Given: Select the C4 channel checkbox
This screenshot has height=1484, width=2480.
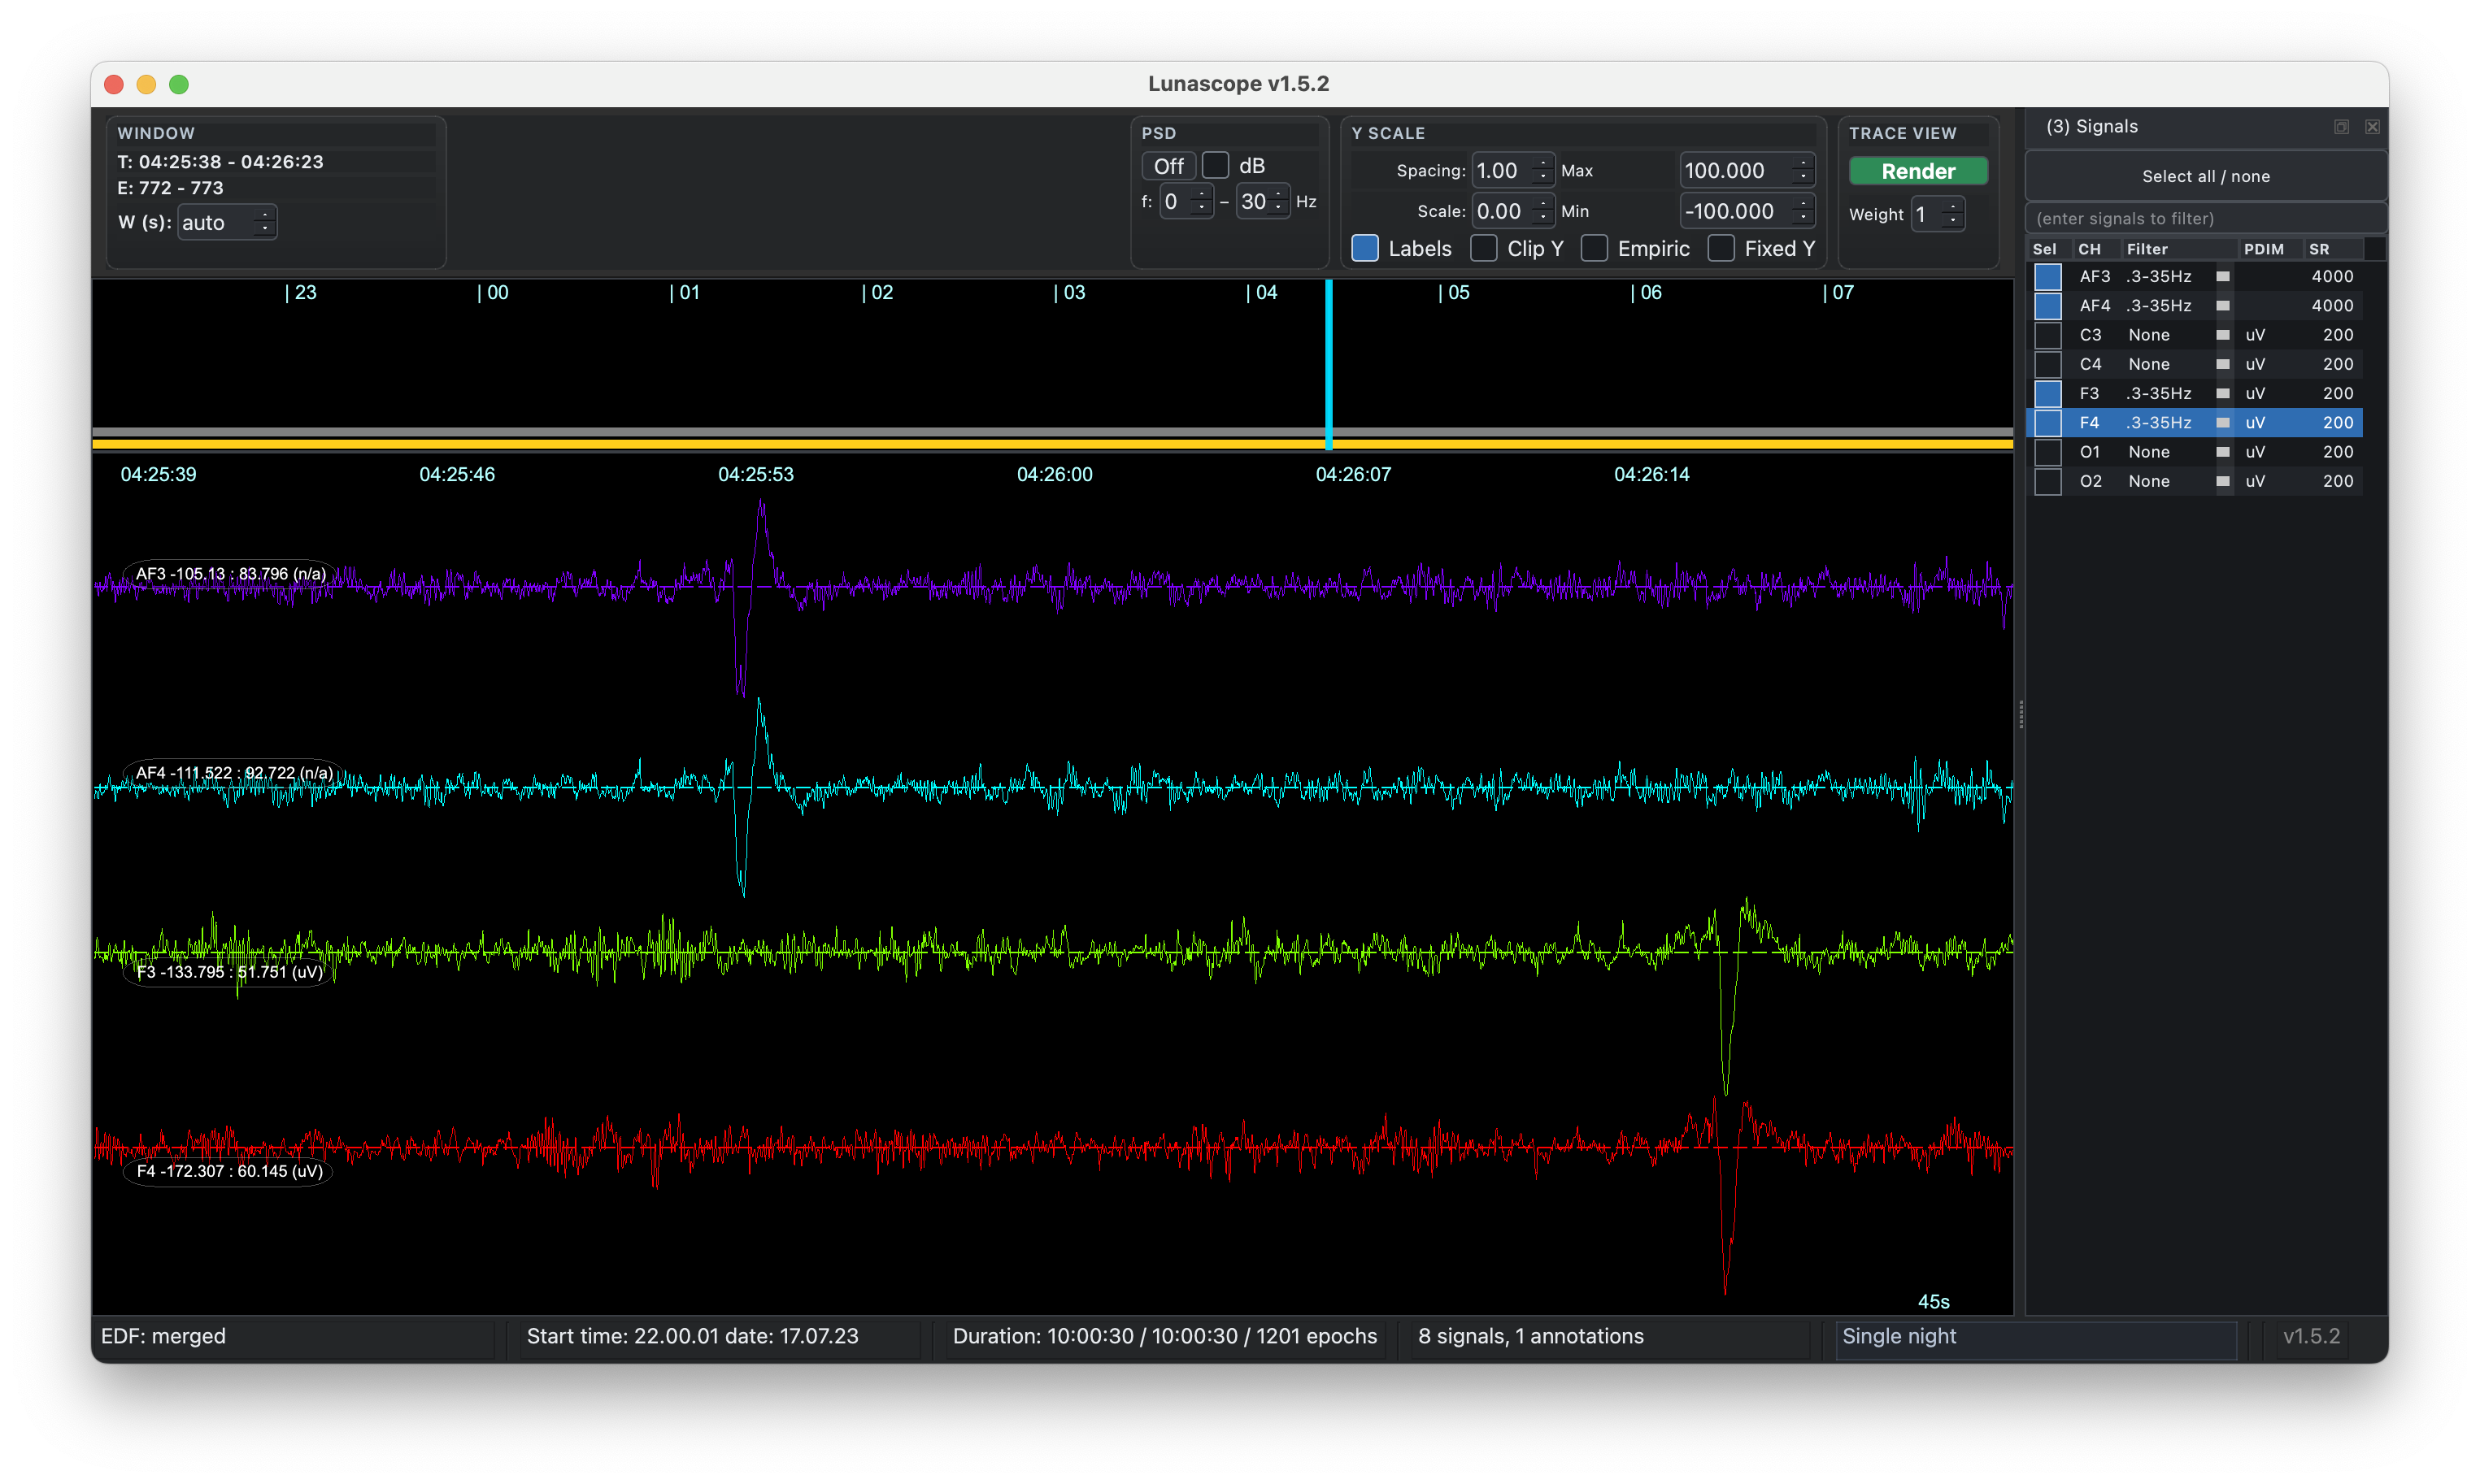Looking at the screenshot, I should pyautogui.click(x=2047, y=364).
